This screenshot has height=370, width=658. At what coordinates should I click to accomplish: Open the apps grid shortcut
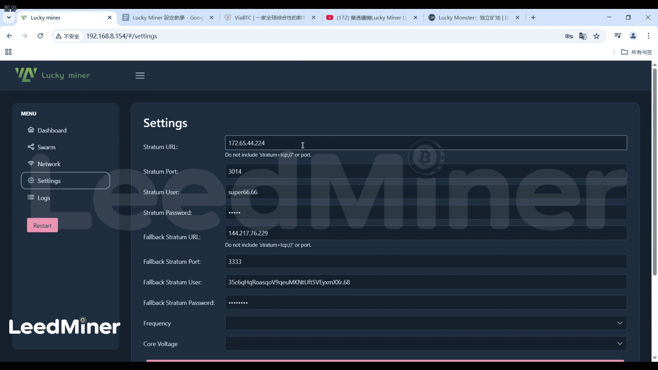[x=8, y=52]
